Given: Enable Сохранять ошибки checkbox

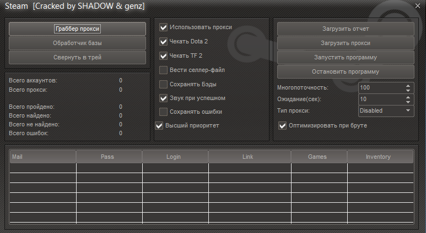Looking at the screenshot, I should tap(163, 112).
